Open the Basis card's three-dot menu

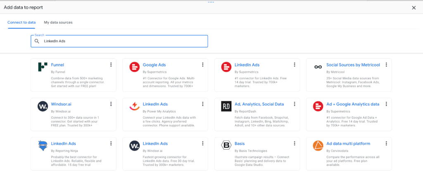coord(295,143)
